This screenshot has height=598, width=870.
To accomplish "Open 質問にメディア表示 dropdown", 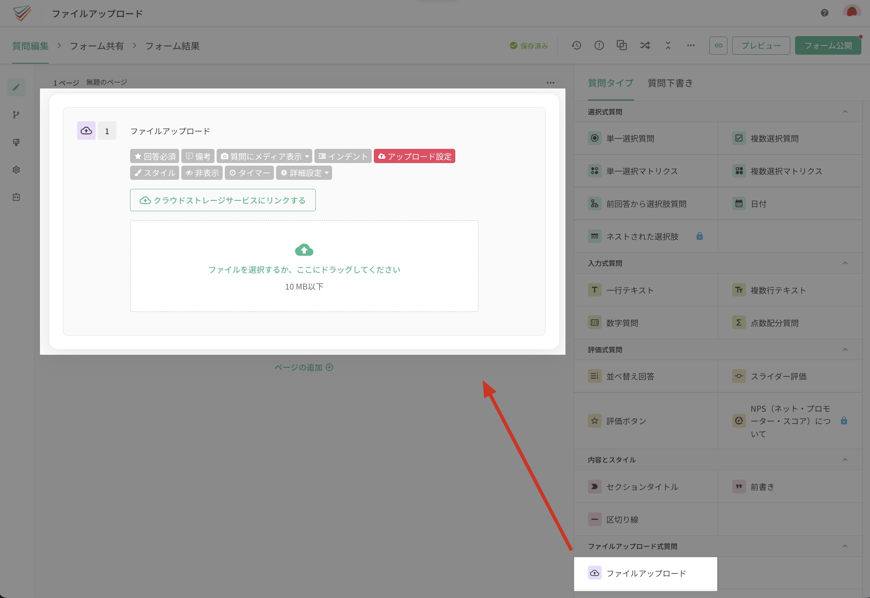I will tap(264, 156).
